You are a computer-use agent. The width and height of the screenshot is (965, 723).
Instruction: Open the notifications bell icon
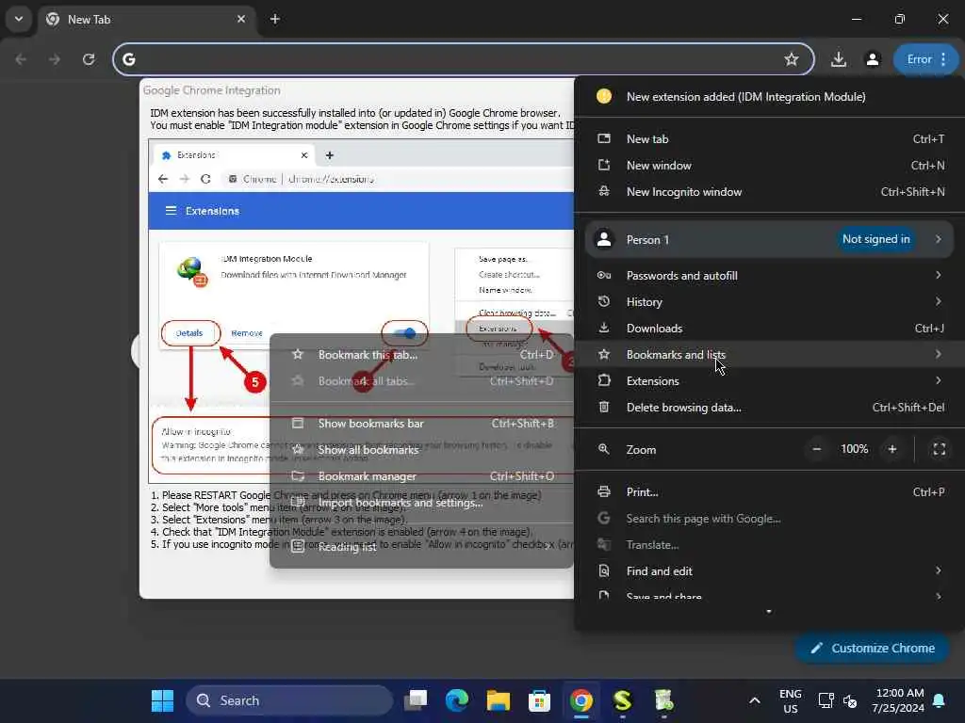click(x=940, y=700)
